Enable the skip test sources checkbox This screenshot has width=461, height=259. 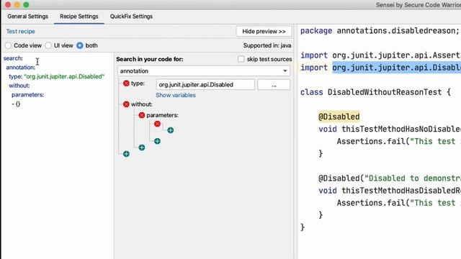[241, 59]
